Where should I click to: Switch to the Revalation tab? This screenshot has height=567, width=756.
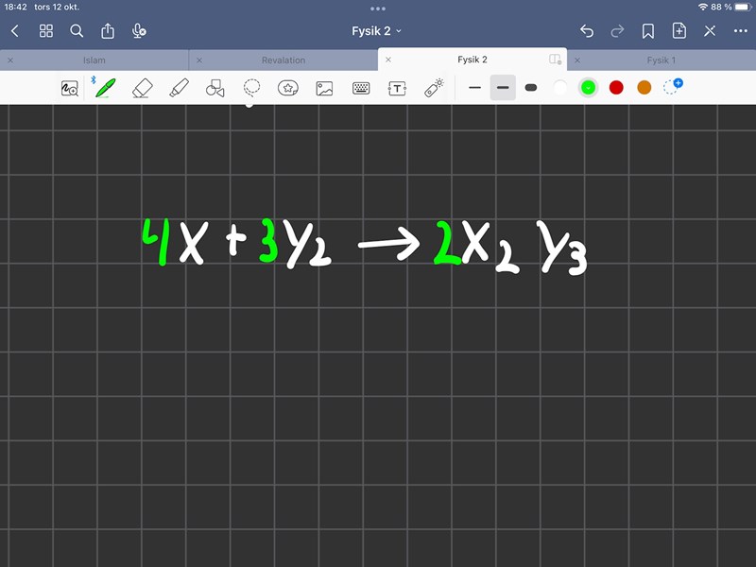(283, 60)
